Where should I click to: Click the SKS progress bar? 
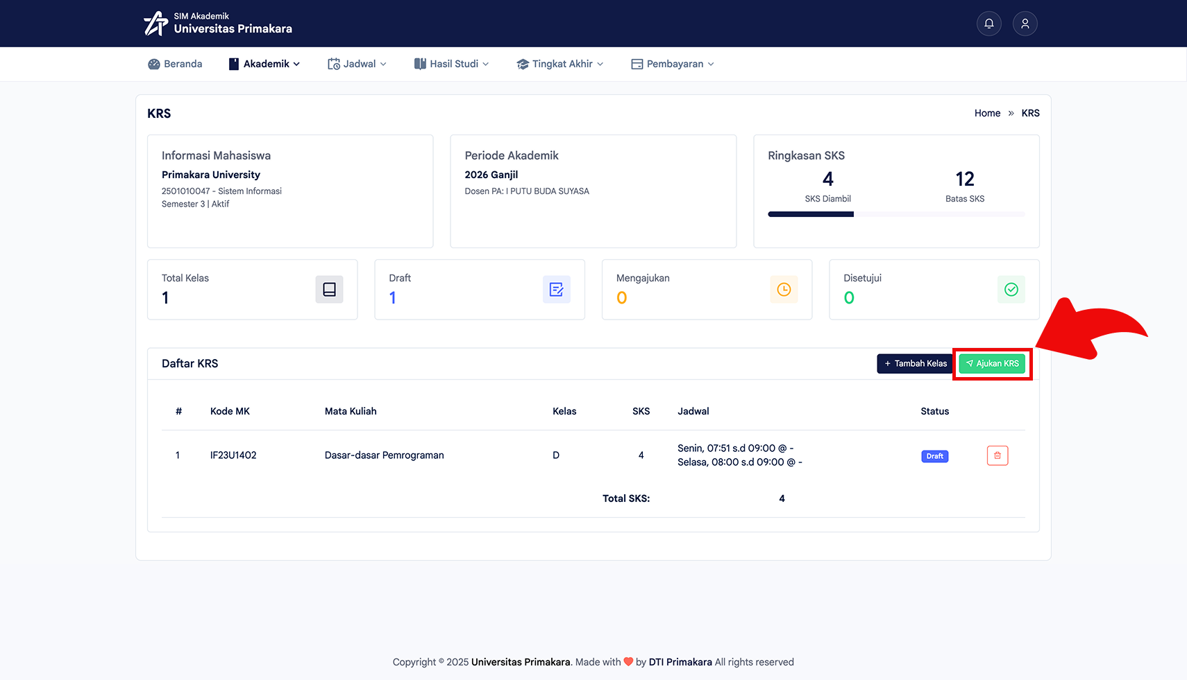pos(896,214)
